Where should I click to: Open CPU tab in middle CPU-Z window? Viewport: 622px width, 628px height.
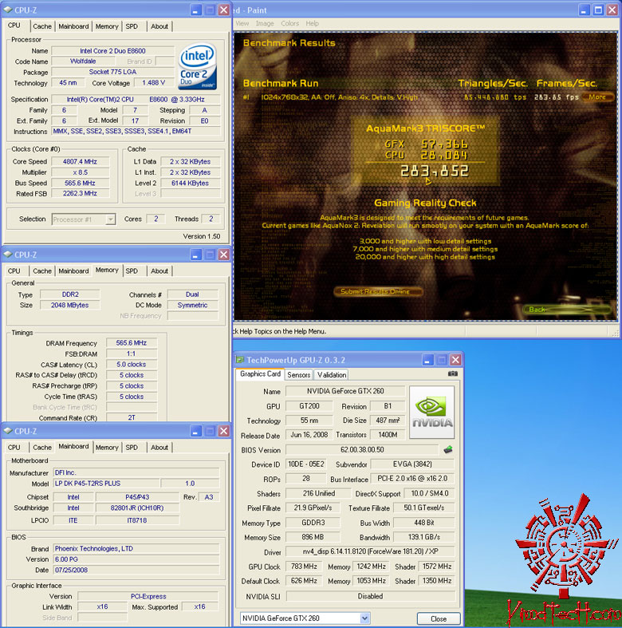[14, 271]
